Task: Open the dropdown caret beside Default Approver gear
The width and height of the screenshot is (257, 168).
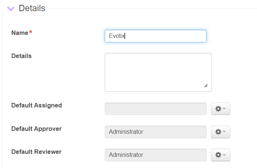Action: (x=224, y=132)
